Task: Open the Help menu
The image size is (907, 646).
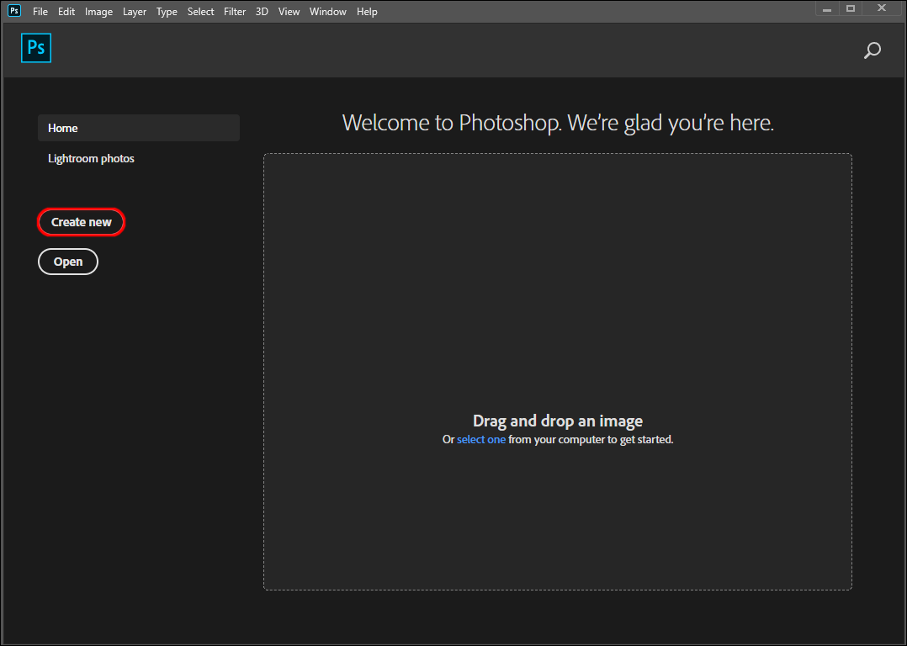Action: pos(367,12)
